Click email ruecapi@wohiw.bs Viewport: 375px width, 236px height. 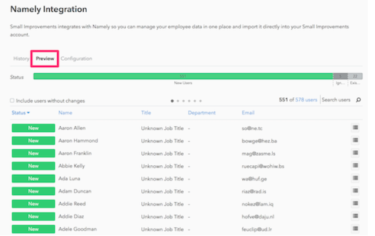click(x=263, y=166)
